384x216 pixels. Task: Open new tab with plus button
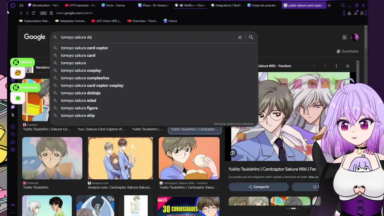click(x=329, y=5)
